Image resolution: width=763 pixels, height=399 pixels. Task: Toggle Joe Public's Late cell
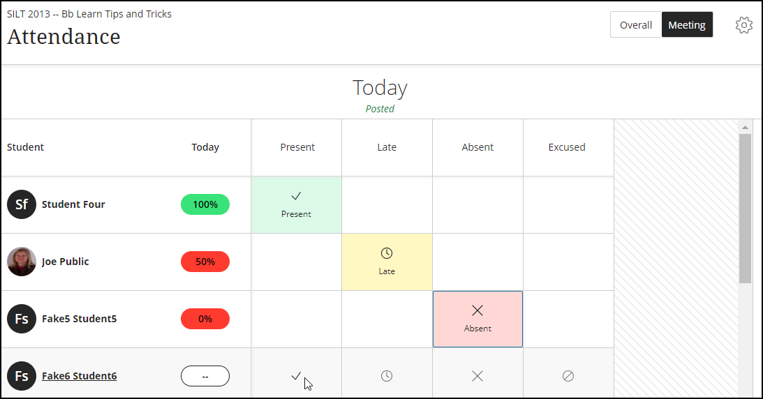tap(387, 262)
